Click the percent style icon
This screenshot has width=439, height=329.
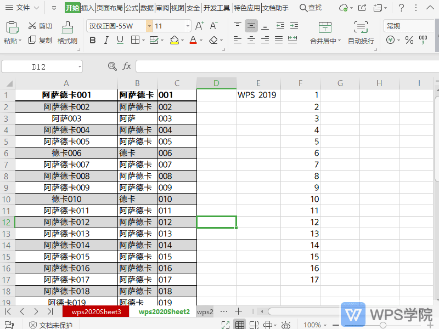(x=409, y=40)
